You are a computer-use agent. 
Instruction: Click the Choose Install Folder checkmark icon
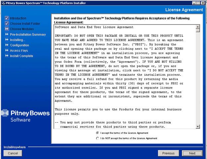click(x=7, y=24)
